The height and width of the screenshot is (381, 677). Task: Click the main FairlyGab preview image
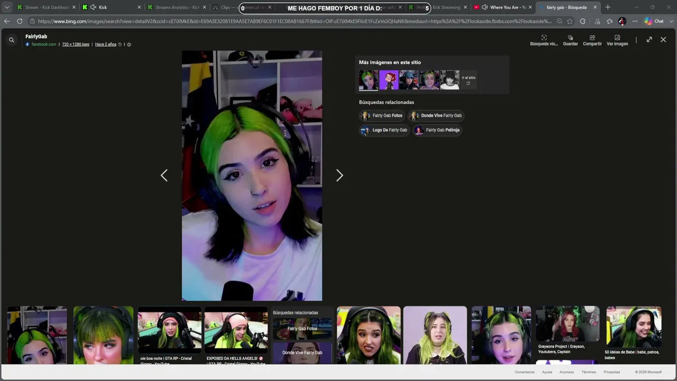252,176
